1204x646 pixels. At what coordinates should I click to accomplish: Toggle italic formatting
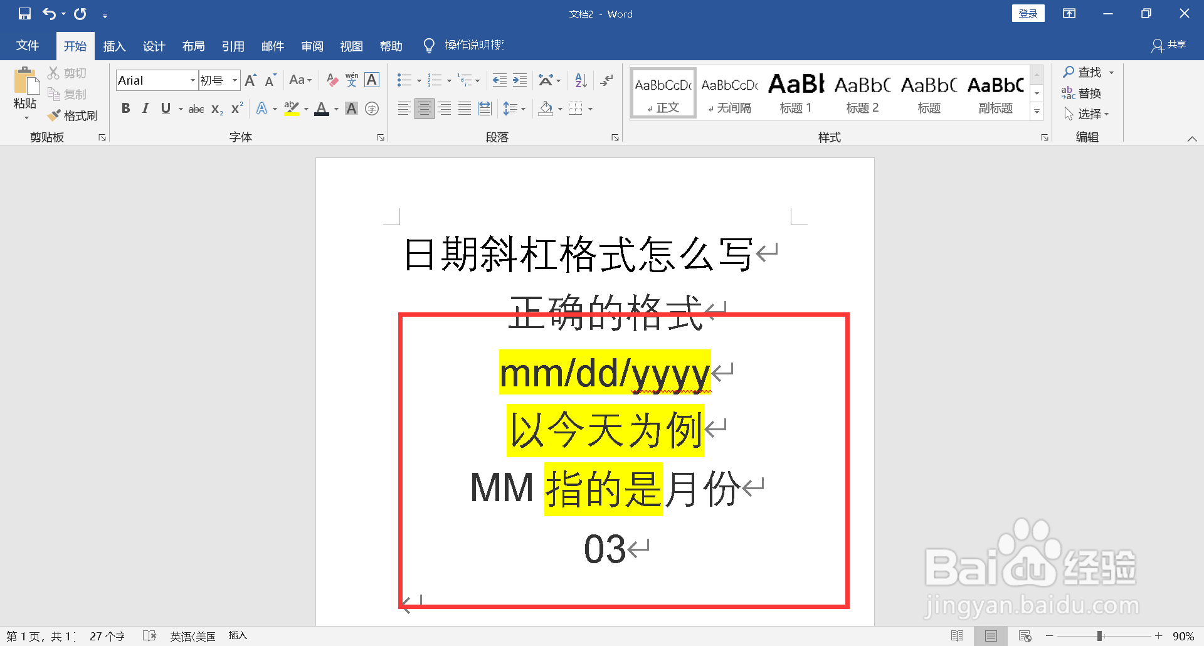(x=145, y=109)
